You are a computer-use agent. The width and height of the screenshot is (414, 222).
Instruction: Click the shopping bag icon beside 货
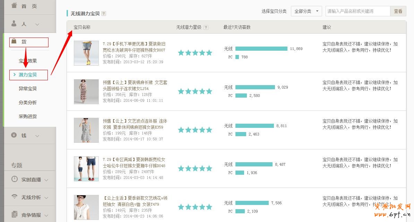tap(14, 41)
